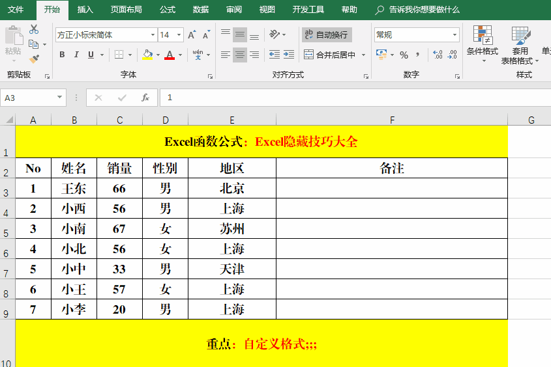Open the 帮助 Help tab
551x367 pixels.
[x=349, y=10]
